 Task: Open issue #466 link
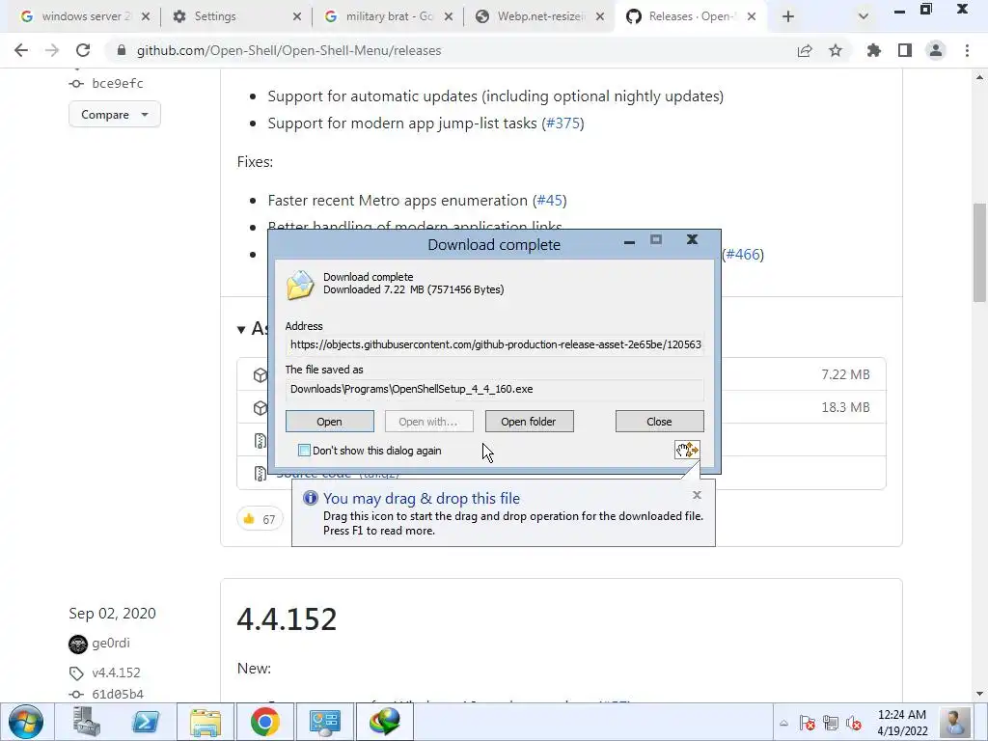coord(743,254)
